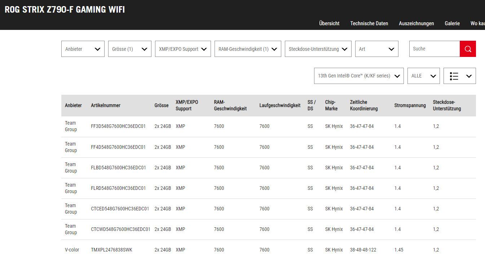The image size is (485, 254).
Task: Click timing value 38-48-48-122
Action: coord(363,250)
